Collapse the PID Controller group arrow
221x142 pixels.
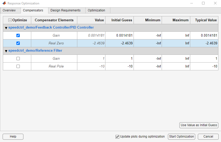(x=6, y=28)
